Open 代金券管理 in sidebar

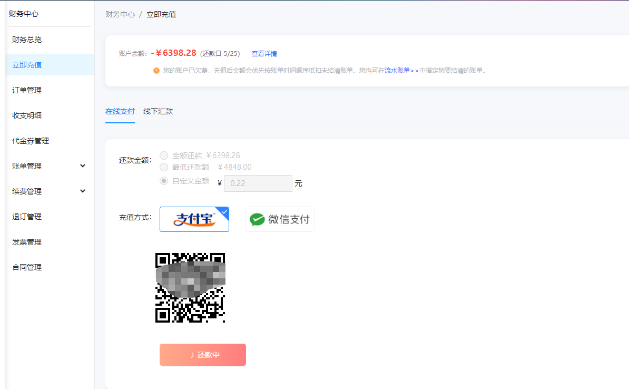tap(31, 141)
